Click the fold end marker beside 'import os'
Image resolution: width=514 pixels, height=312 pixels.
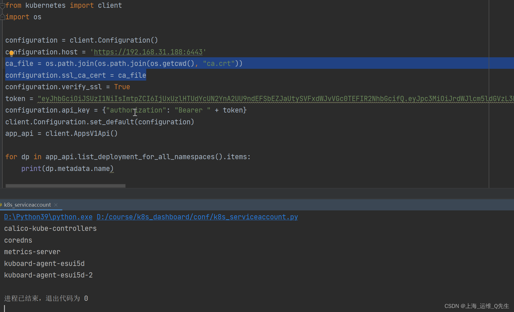2,17
